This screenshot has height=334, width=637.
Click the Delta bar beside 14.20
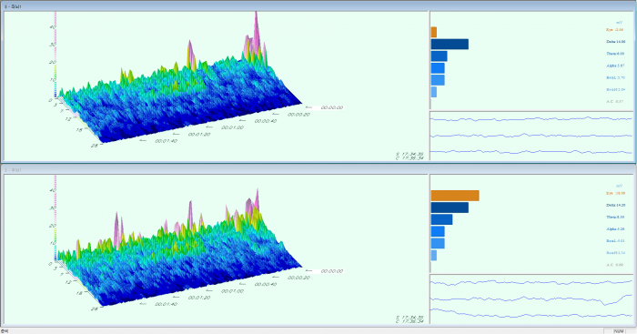click(450, 207)
